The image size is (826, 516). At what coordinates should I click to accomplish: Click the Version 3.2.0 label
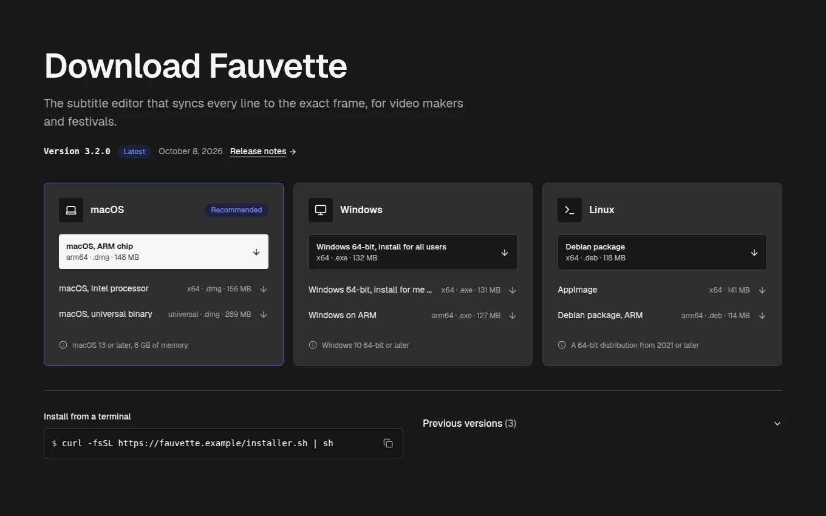click(77, 151)
